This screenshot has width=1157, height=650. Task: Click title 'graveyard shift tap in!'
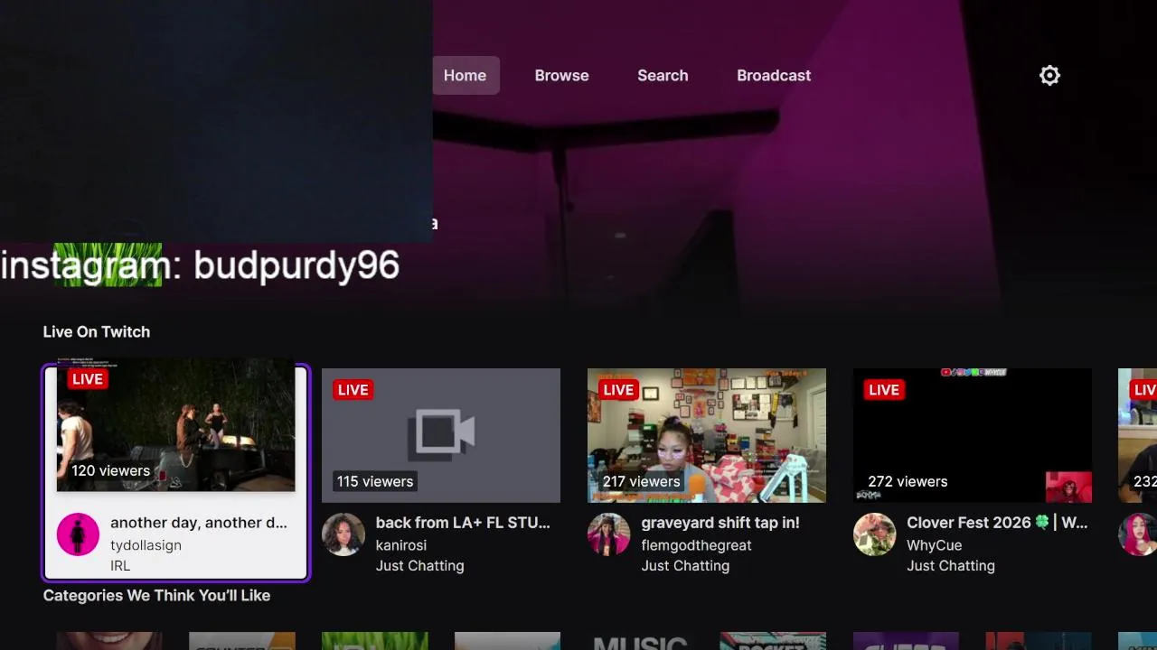(x=720, y=523)
